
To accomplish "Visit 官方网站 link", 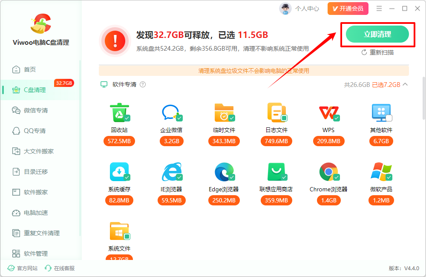I will click(x=22, y=268).
